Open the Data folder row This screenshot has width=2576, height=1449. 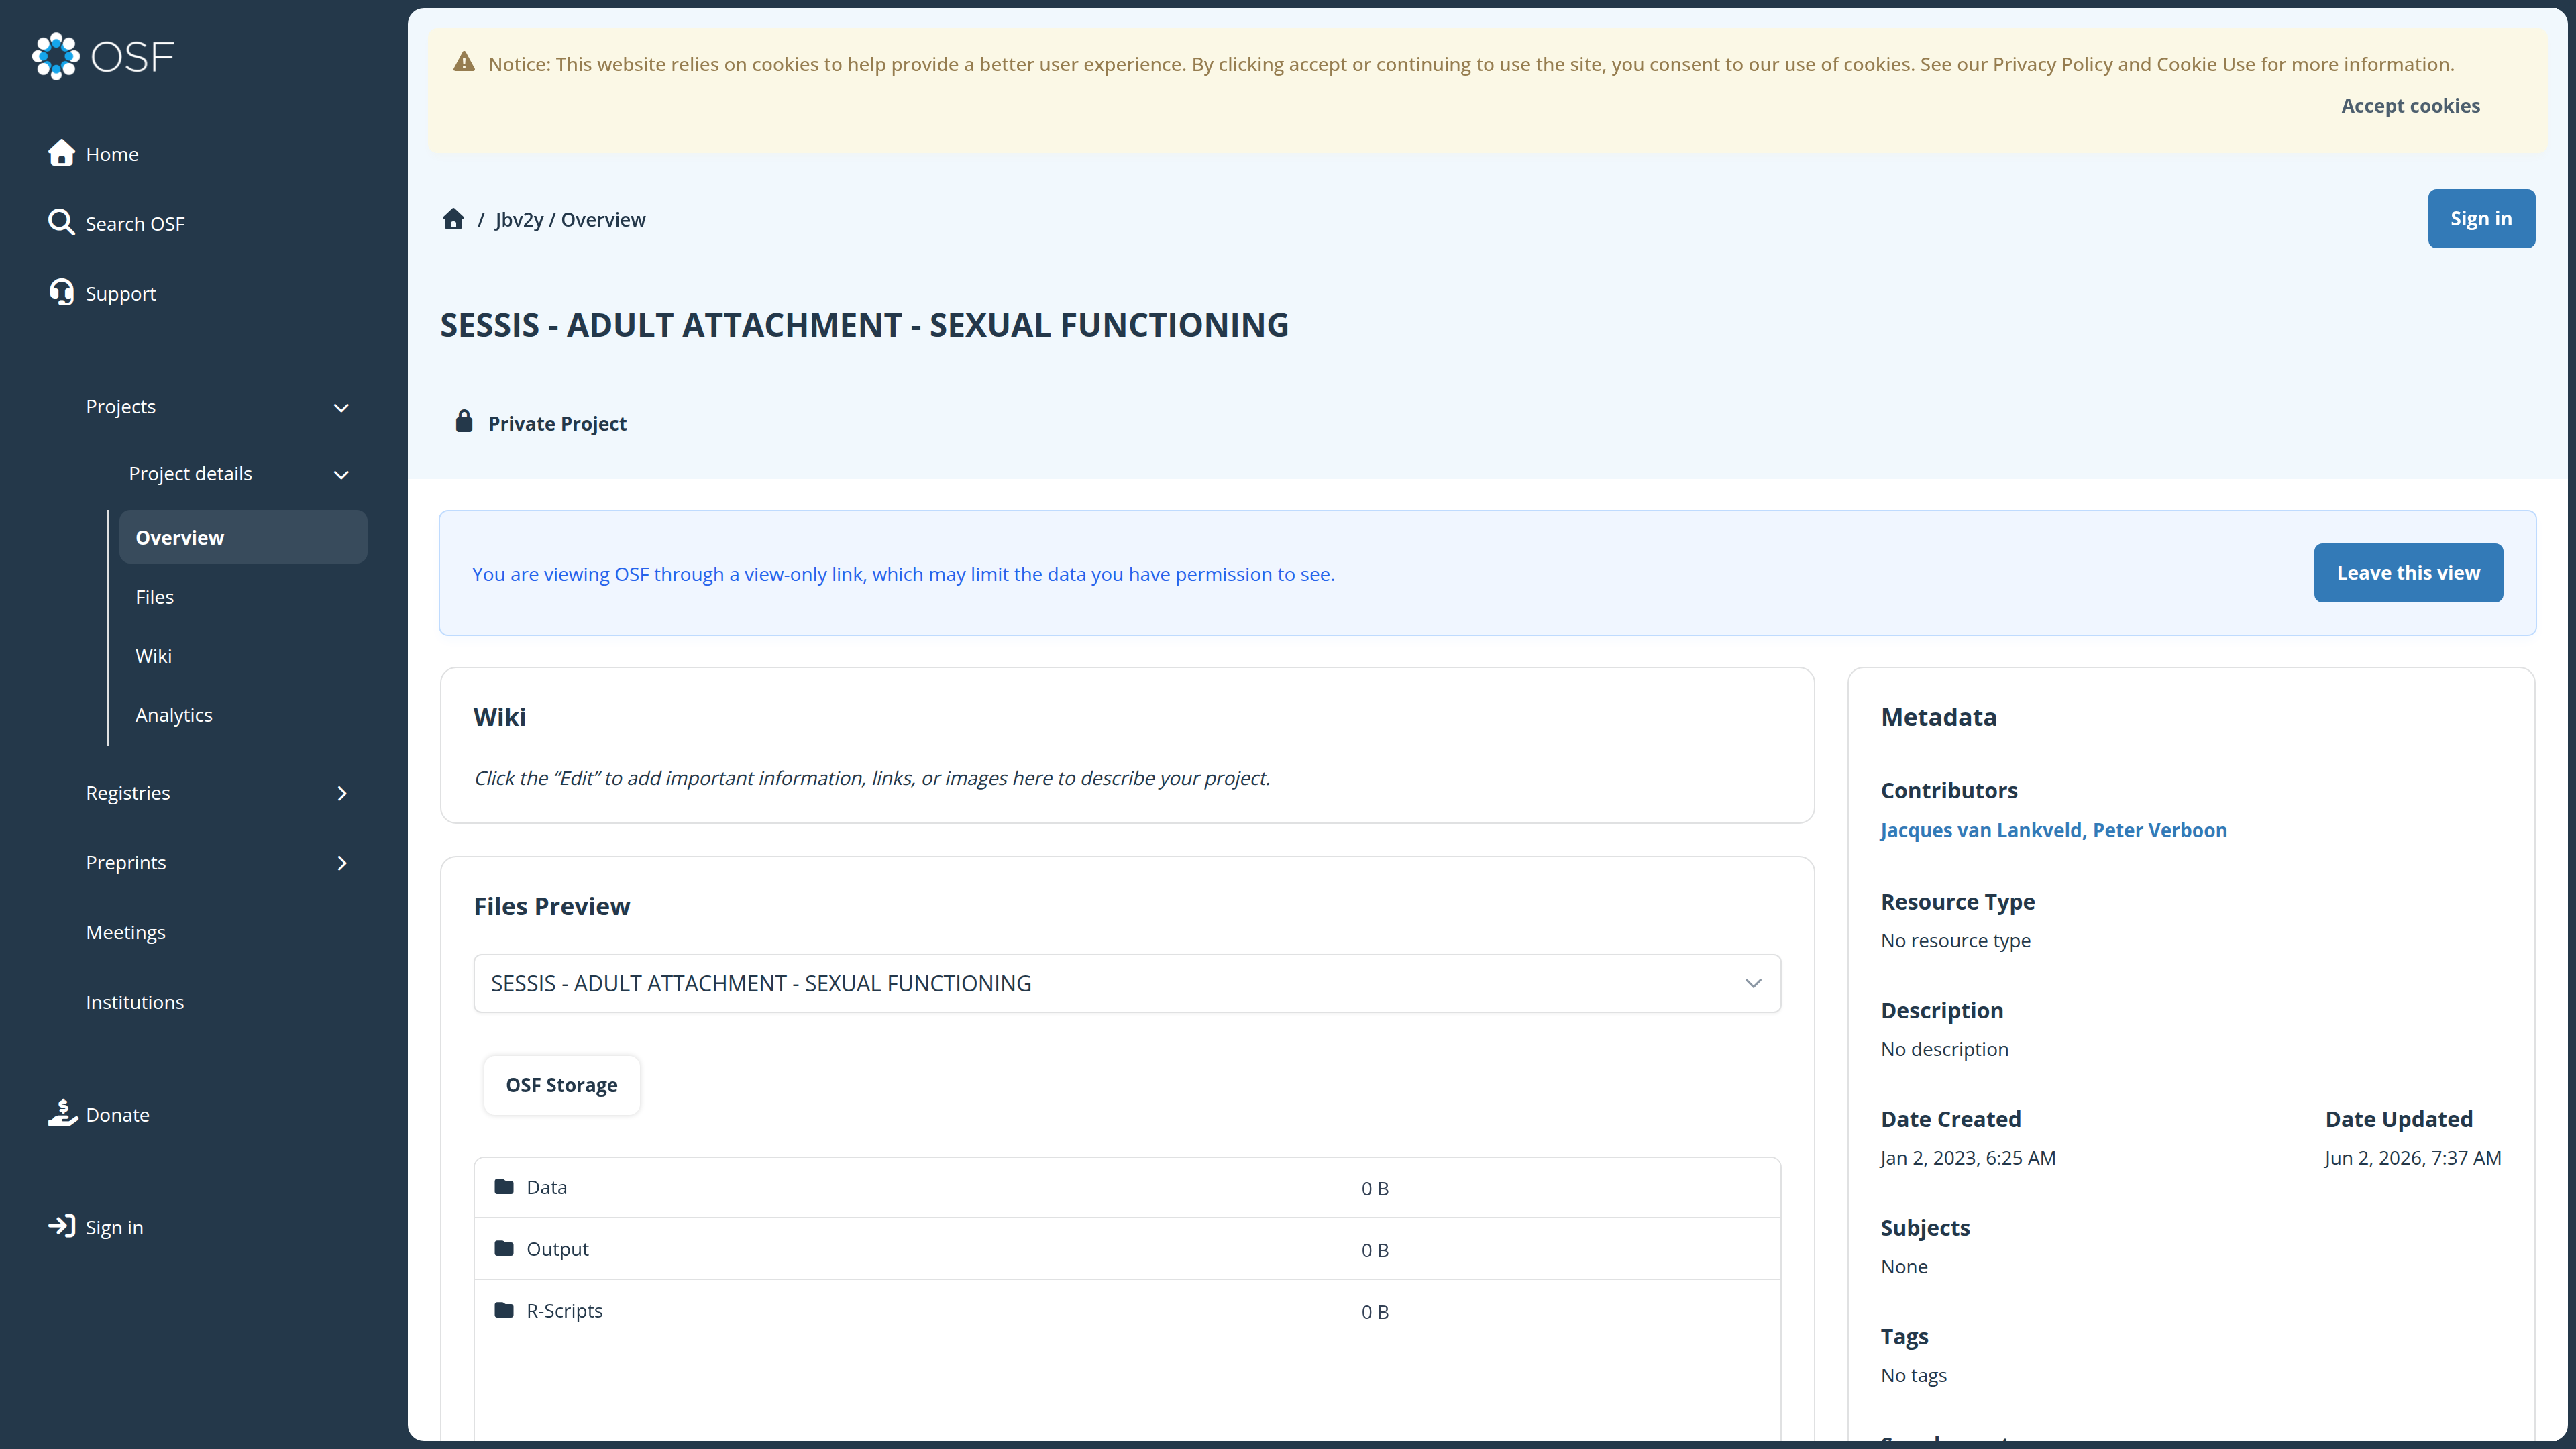pos(1127,1187)
